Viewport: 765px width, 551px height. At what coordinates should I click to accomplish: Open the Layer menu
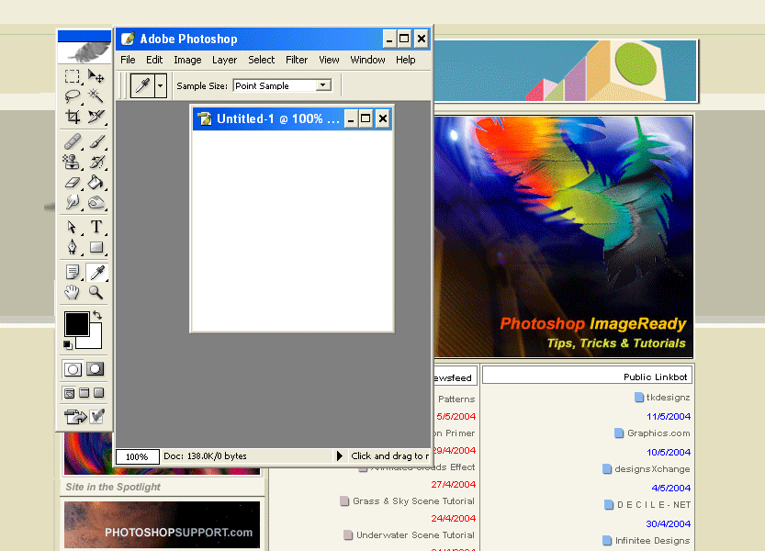[x=224, y=60]
